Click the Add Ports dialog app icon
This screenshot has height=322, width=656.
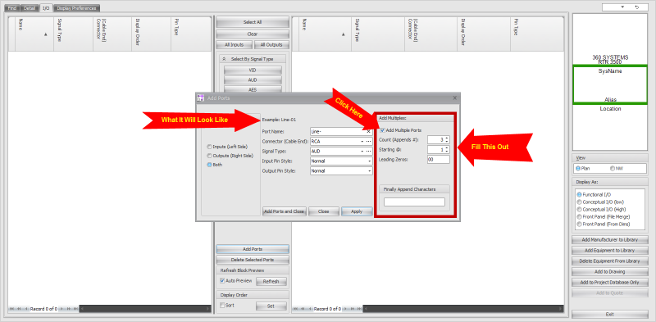click(x=200, y=98)
